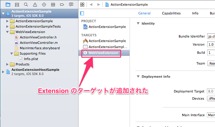Image resolution: width=215 pixels, height=127 pixels.
Task: Select the WebViewExtension target
Action: tap(104, 53)
